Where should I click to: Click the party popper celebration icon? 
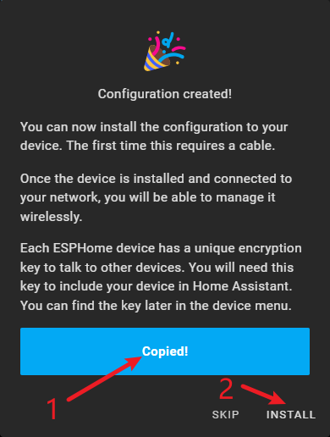click(165, 51)
